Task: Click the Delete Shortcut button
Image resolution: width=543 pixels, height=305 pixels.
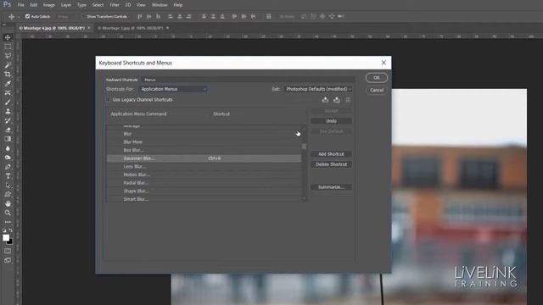Action: click(x=331, y=164)
